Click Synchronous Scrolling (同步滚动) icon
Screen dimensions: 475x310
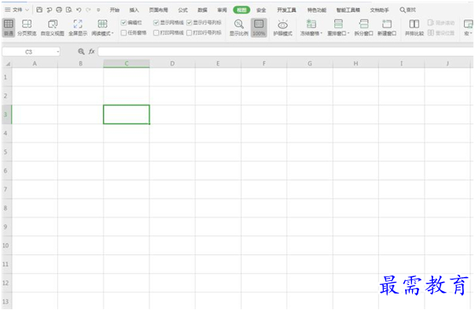[x=431, y=23]
